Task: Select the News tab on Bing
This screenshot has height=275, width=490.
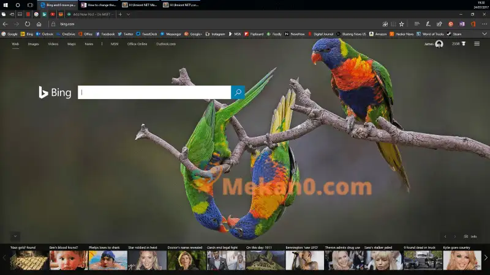Action: [89, 44]
